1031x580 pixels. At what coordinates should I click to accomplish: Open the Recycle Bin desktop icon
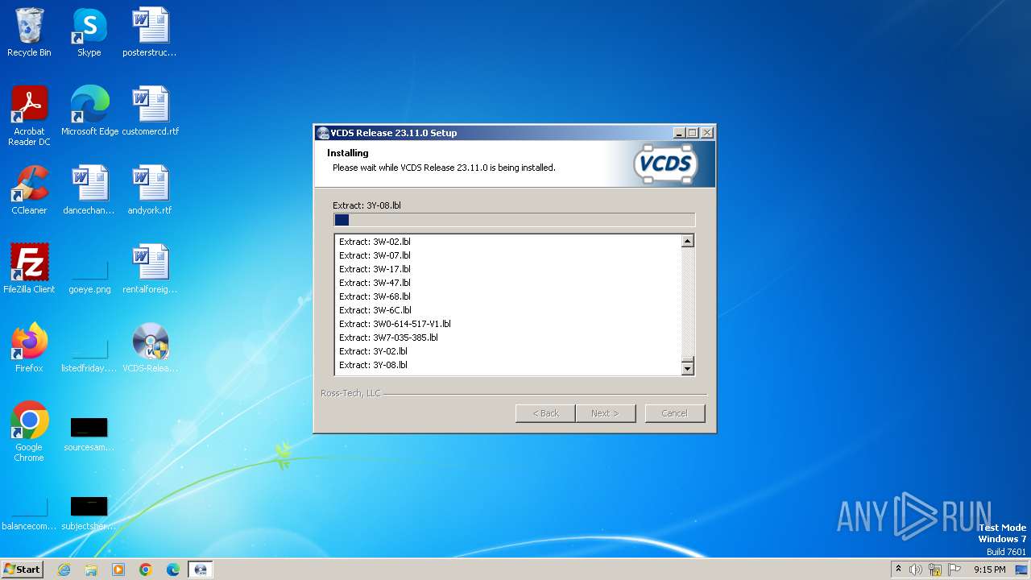[29, 32]
